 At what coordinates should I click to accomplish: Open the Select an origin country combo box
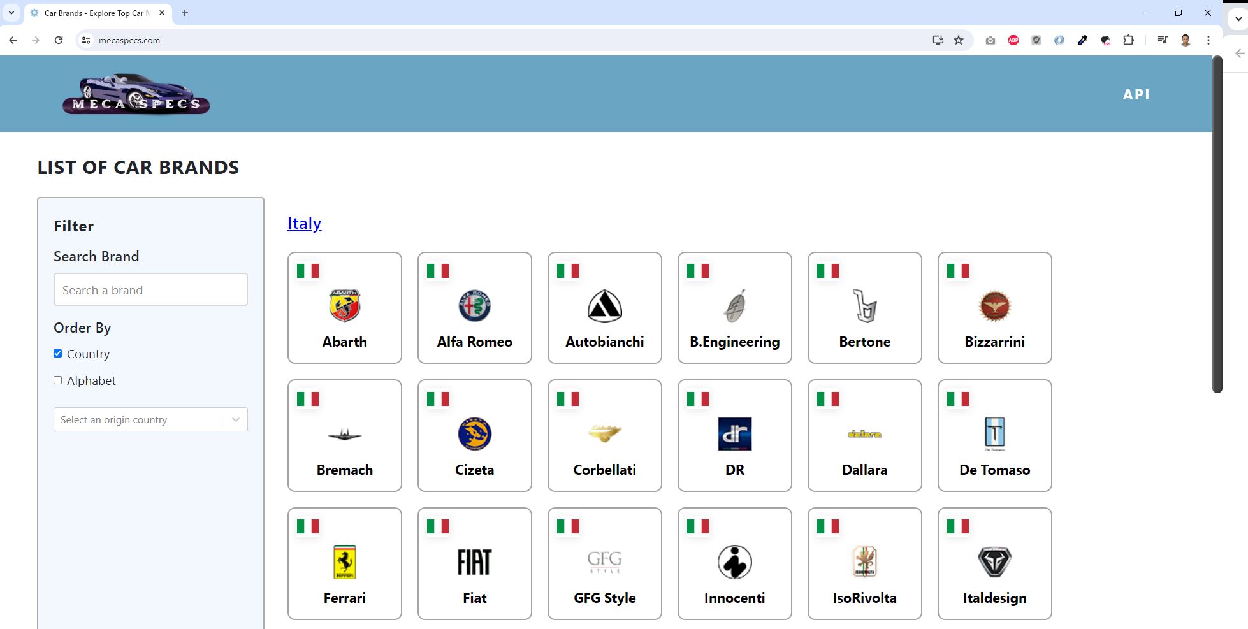click(150, 419)
